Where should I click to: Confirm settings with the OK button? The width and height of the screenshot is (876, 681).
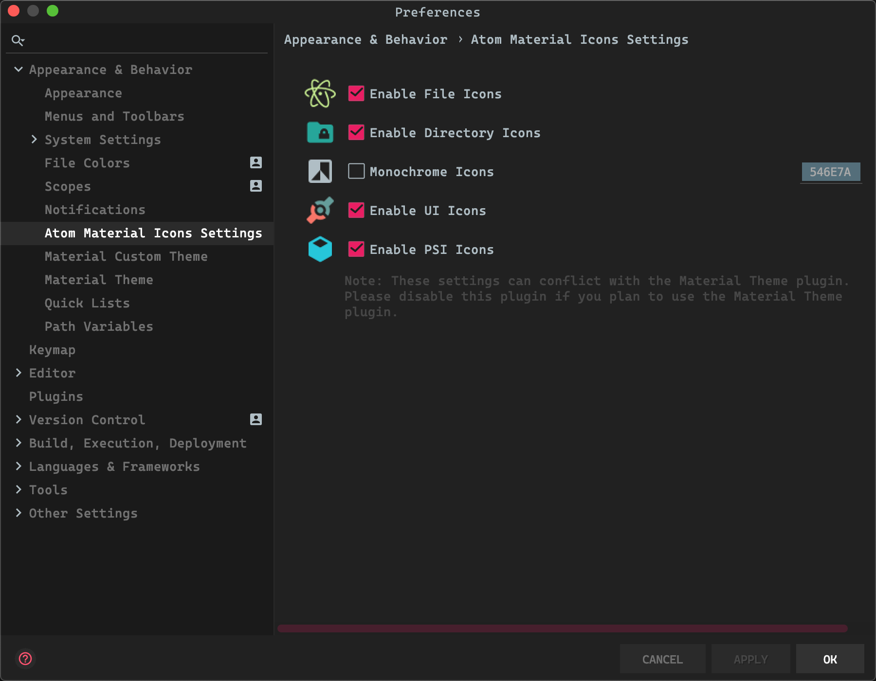tap(830, 659)
